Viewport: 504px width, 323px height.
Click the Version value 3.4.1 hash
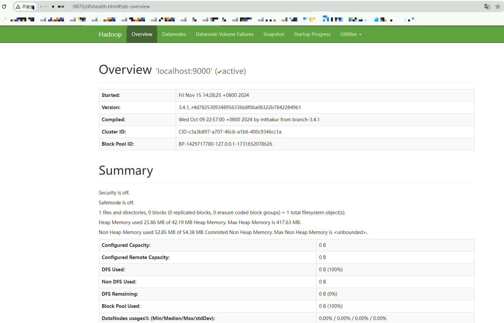point(240,107)
